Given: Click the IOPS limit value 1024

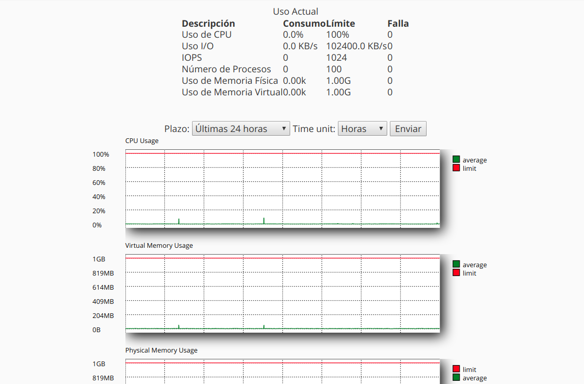Looking at the screenshot, I should click(336, 58).
